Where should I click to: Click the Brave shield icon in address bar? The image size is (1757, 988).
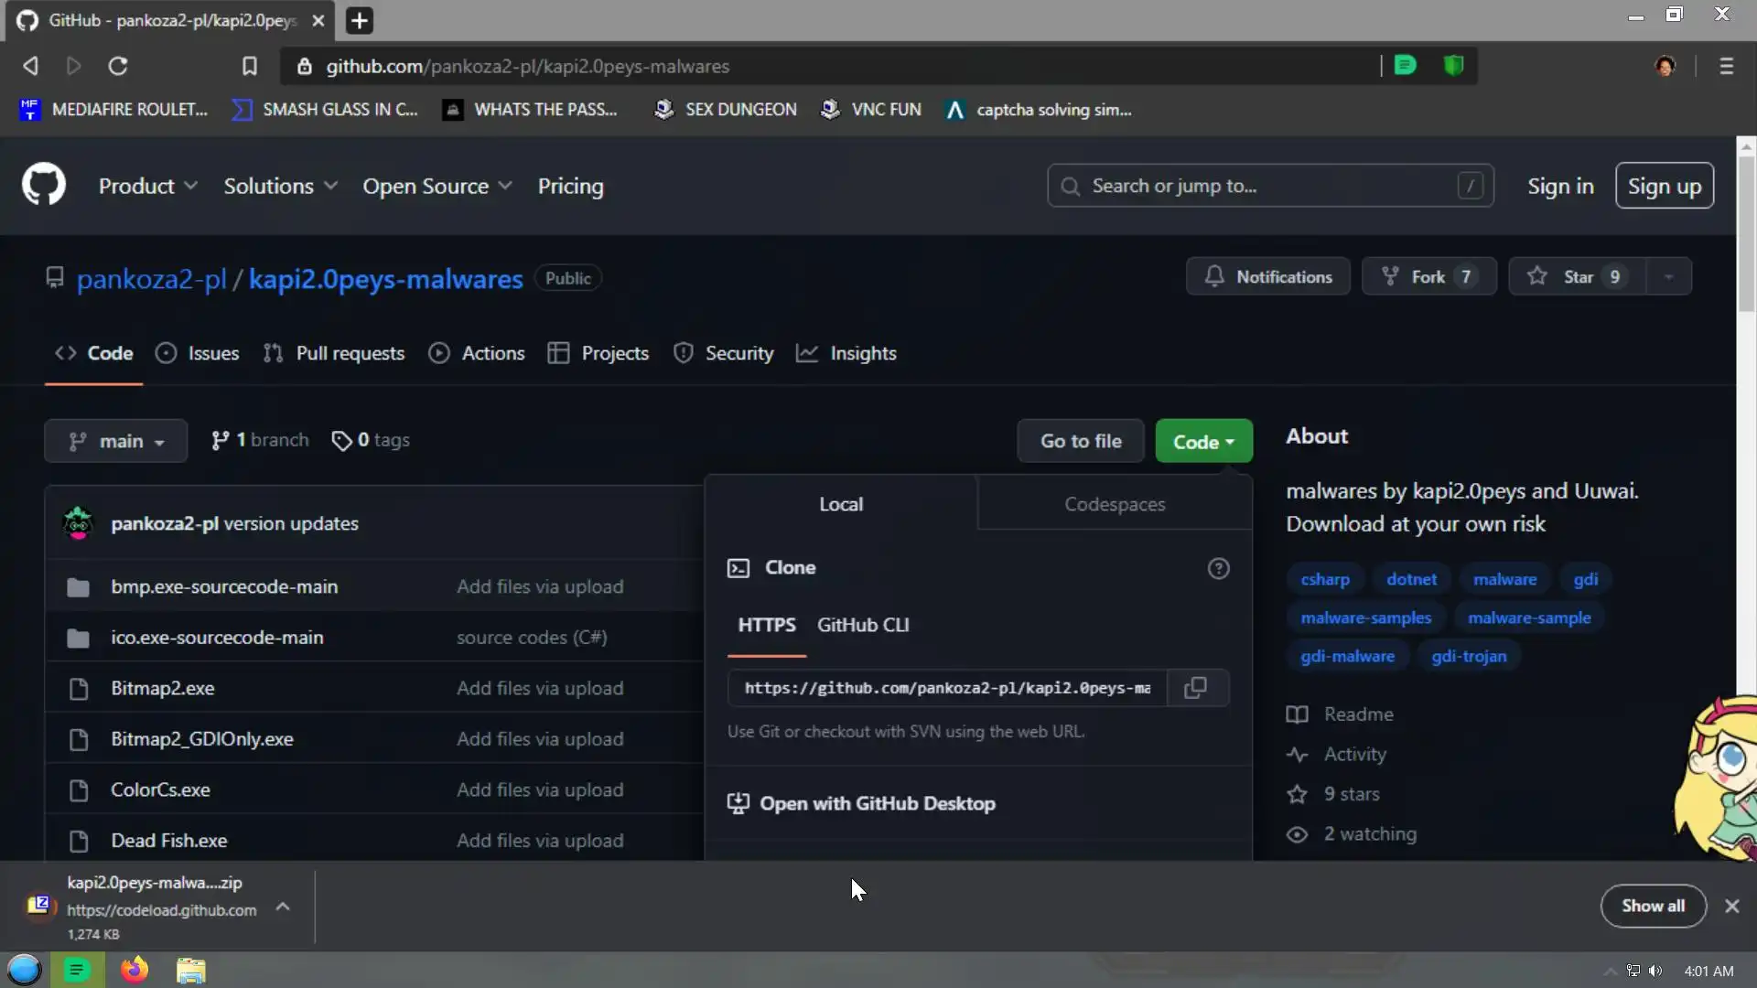point(1453,66)
